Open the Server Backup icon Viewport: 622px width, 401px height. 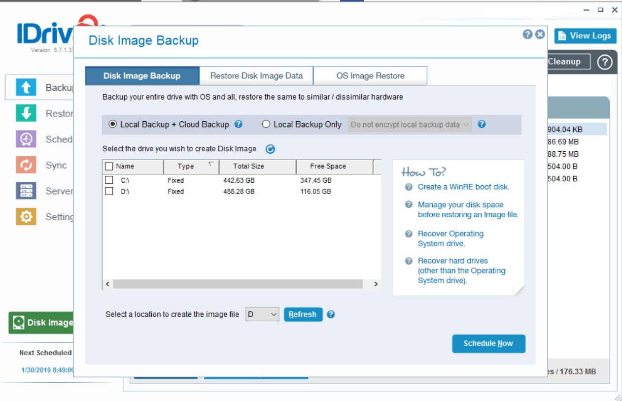[26, 191]
